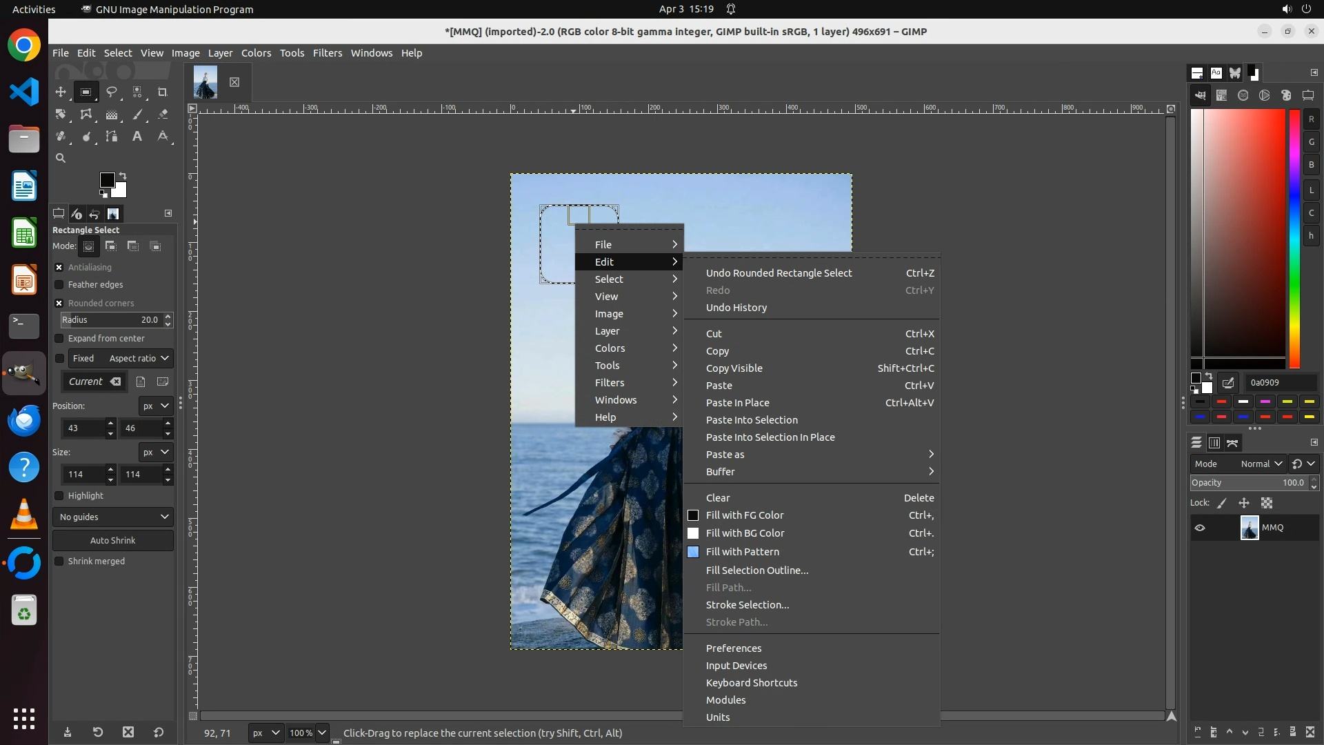Open the layer Mode Normal dropdown

(x=1261, y=464)
